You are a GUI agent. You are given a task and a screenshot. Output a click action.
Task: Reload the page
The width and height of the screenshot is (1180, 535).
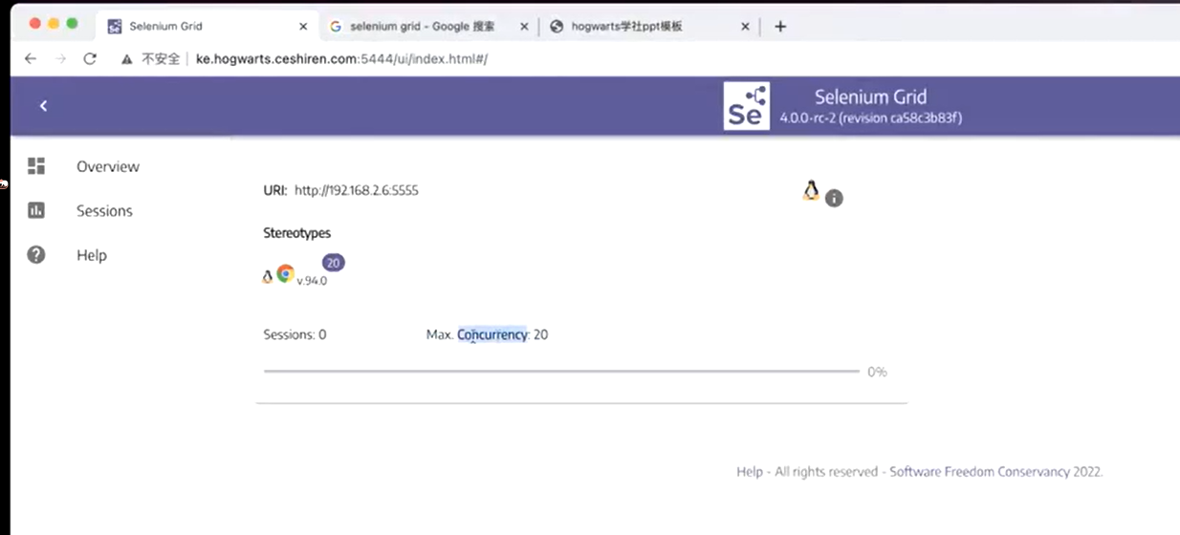[90, 58]
